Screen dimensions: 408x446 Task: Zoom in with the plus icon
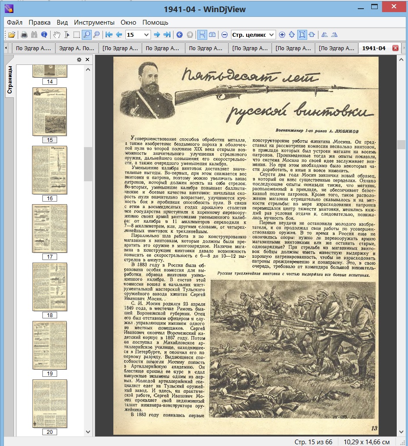282,35
